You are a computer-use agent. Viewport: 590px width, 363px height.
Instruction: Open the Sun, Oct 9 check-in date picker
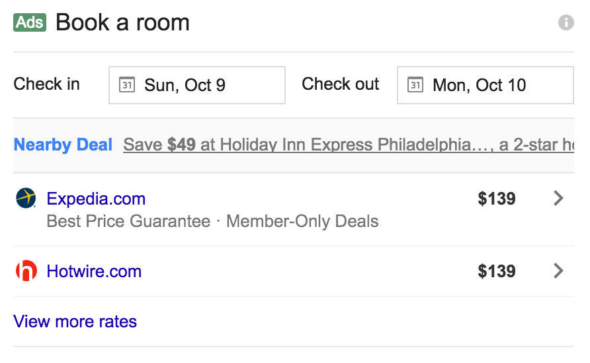(x=197, y=85)
